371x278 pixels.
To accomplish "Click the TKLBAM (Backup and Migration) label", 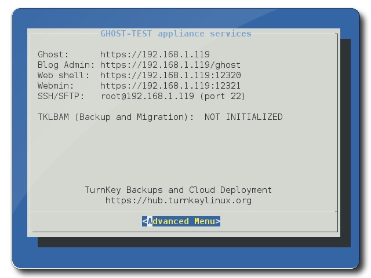I will [x=116, y=117].
